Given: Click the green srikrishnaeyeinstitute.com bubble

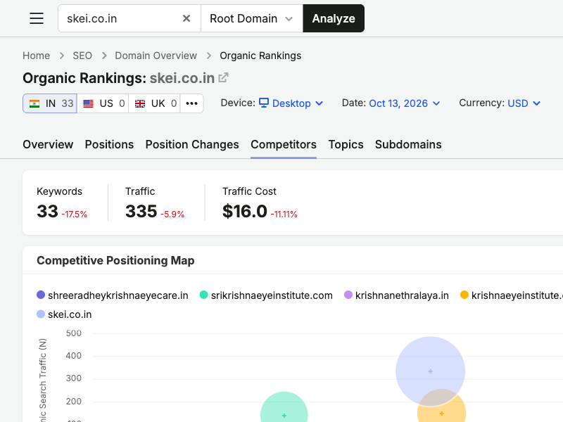Looking at the screenshot, I should coord(284,407).
